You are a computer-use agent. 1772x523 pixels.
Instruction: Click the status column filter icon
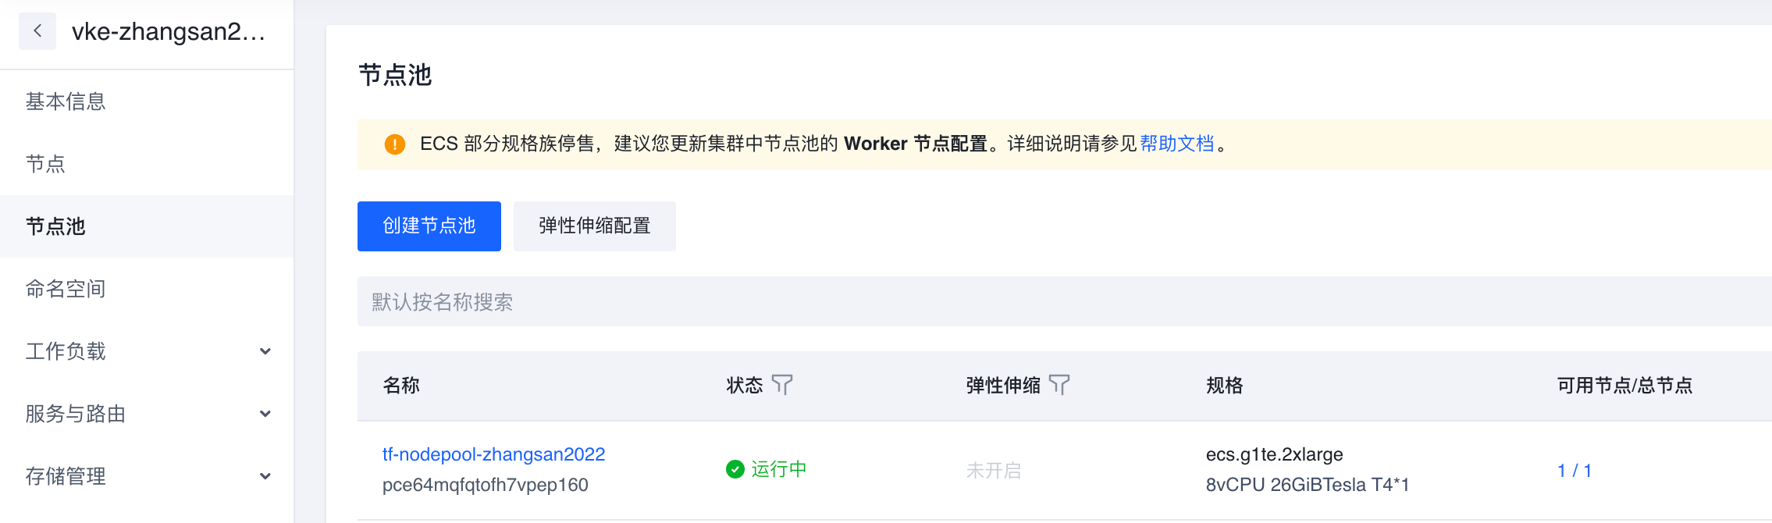click(781, 384)
